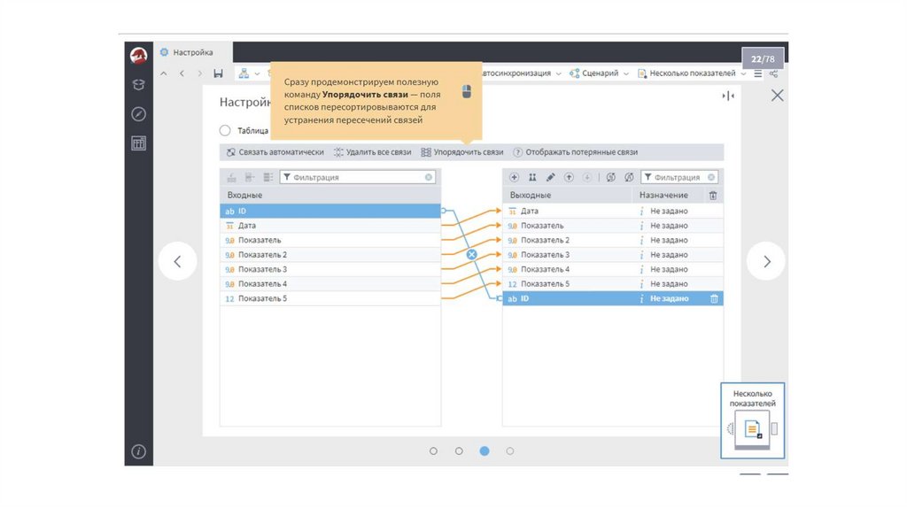Screen dimensions: 907x508
Task: Open the Автосинхронизация dropdown
Action: tap(518, 73)
